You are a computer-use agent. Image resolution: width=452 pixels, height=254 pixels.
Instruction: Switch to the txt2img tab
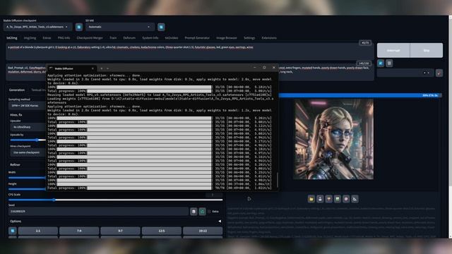(12, 37)
